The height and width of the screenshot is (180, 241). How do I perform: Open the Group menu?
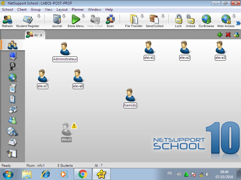(36, 10)
